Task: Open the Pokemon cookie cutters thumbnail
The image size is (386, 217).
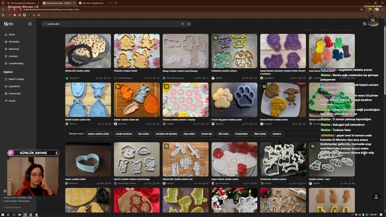Action: pyautogui.click(x=234, y=51)
